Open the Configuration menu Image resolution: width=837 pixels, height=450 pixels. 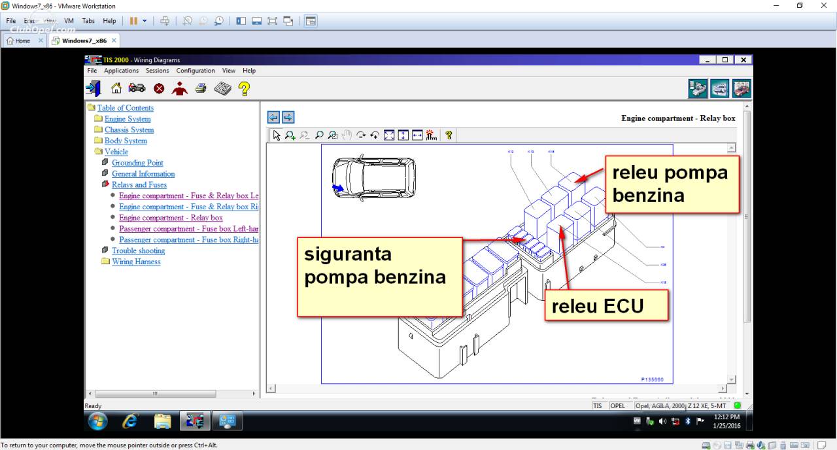[x=196, y=71]
